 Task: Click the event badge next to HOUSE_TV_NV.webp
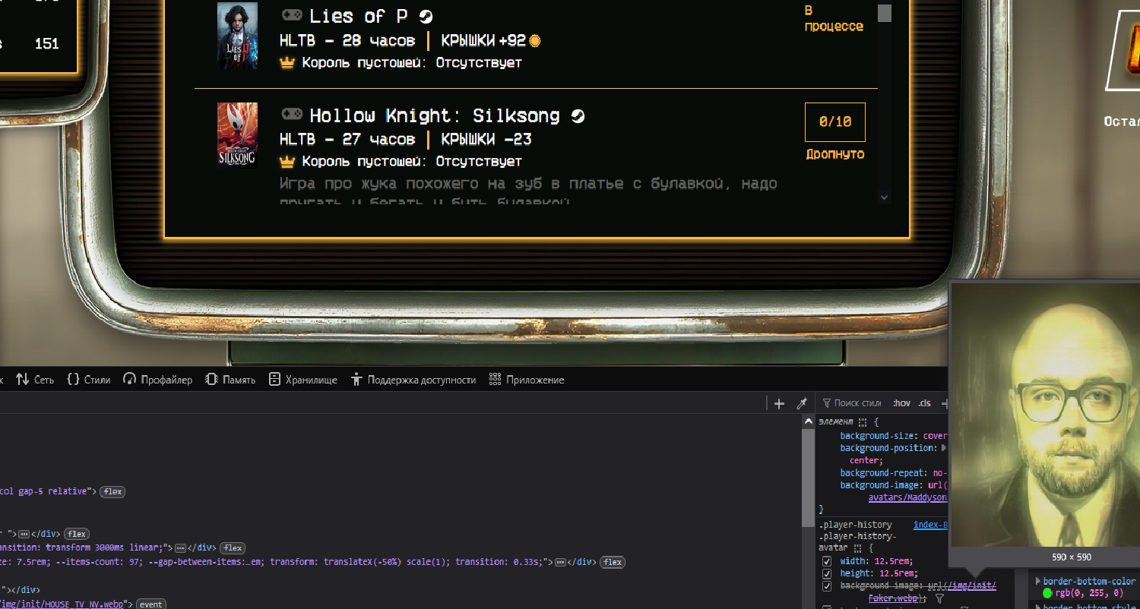point(150,604)
